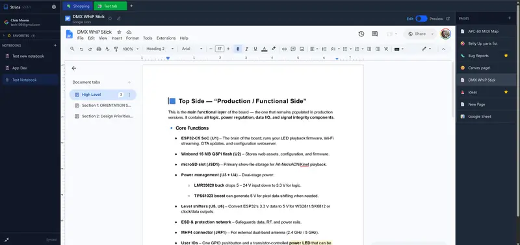Viewport: 520px width, 245px height.
Task: Toggle italic formatting button
Action: 246,49
